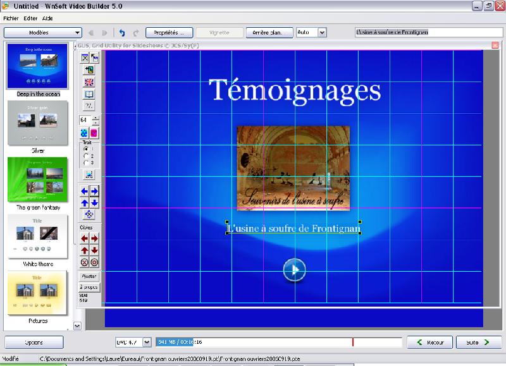Click the Options button
The height and width of the screenshot is (366, 506).
pos(34,343)
